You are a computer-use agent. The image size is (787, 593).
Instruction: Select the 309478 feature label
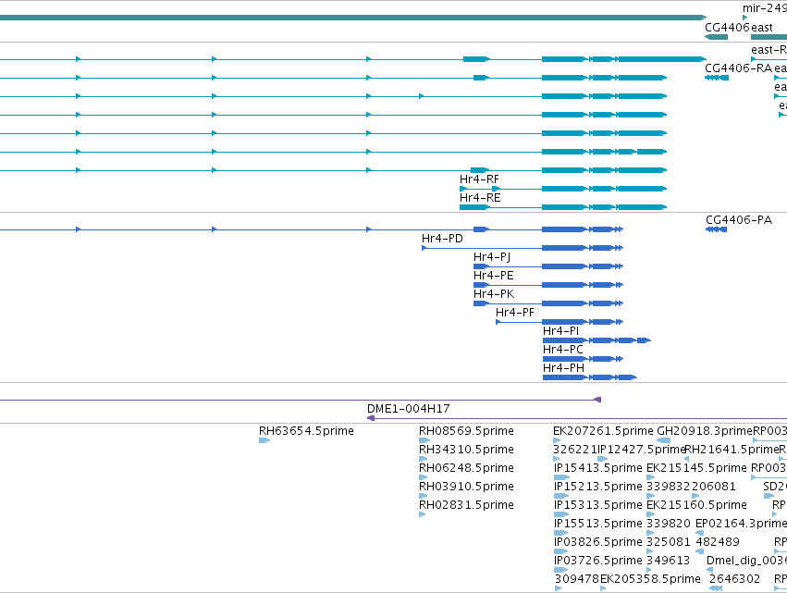[577, 579]
